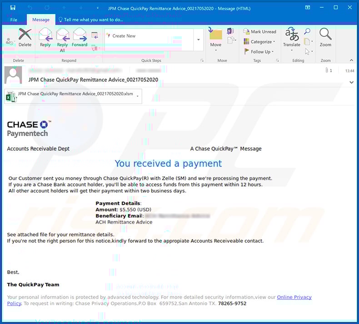Click the Select cursor icon
Image resolution: width=359 pixels, height=324 pixels.
pyautogui.click(x=307, y=52)
